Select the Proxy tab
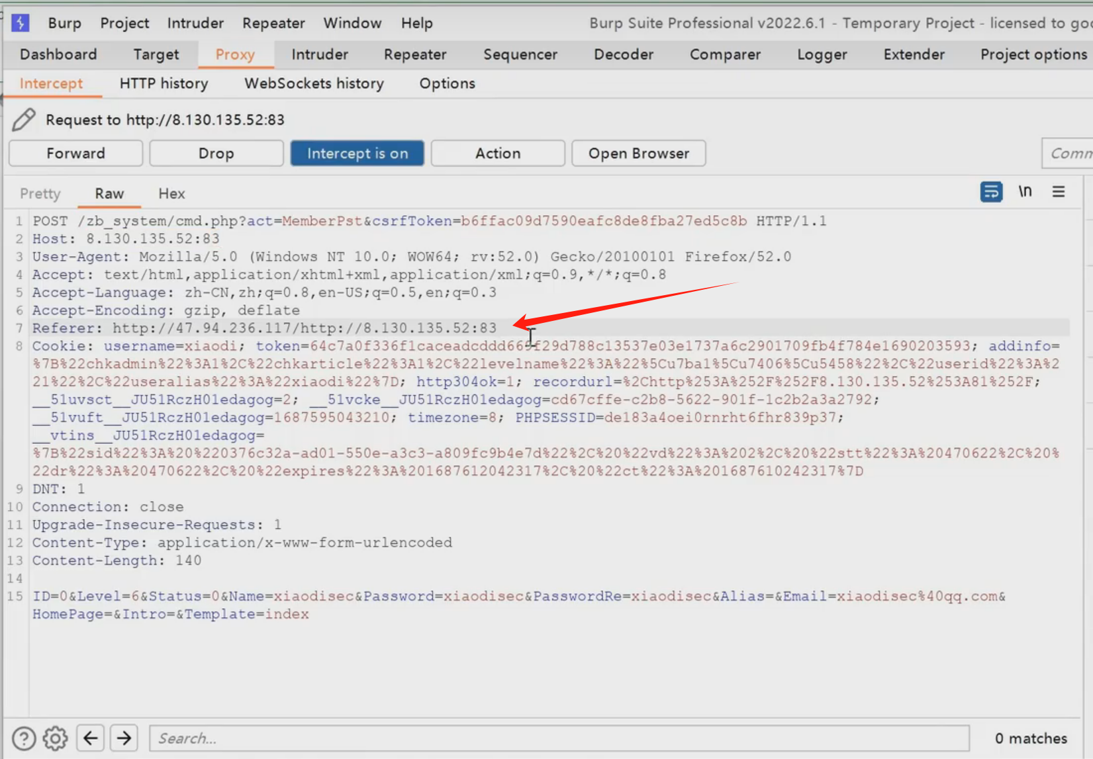1093x759 pixels. pyautogui.click(x=235, y=54)
